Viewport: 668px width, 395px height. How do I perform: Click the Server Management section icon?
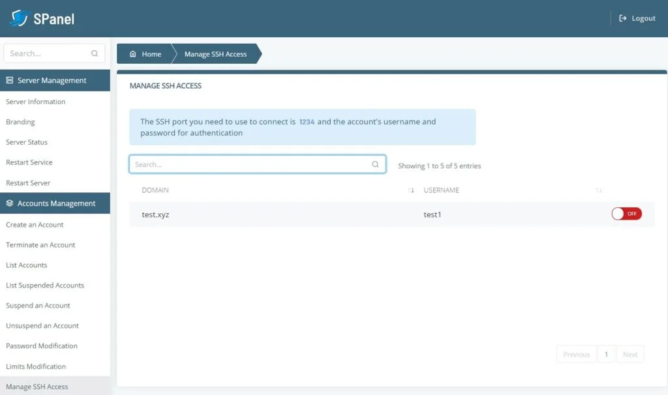[10, 80]
